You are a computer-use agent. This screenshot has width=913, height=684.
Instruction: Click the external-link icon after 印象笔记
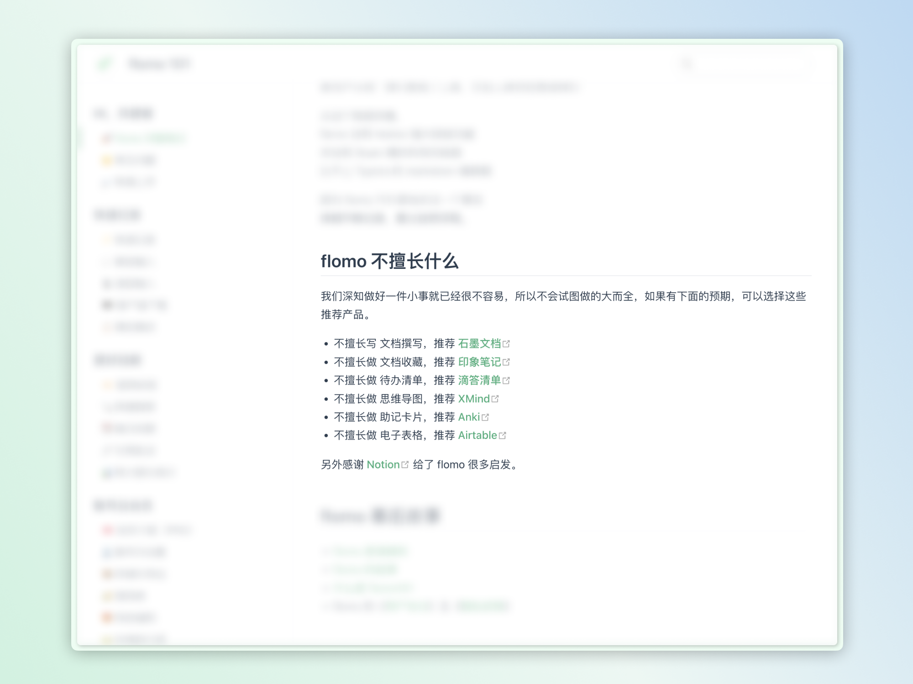point(506,362)
